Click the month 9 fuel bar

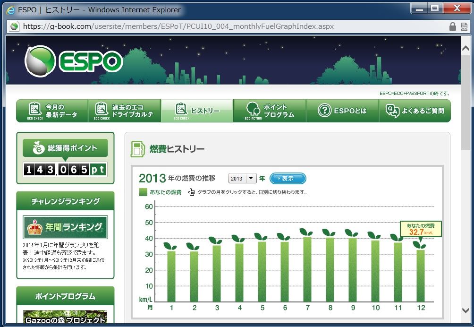pyautogui.click(x=353, y=270)
